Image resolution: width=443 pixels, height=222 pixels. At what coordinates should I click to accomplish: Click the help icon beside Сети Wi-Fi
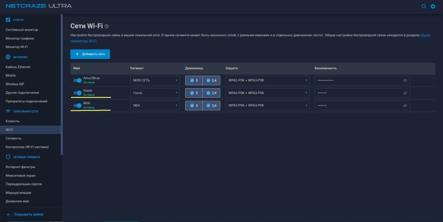(106, 26)
